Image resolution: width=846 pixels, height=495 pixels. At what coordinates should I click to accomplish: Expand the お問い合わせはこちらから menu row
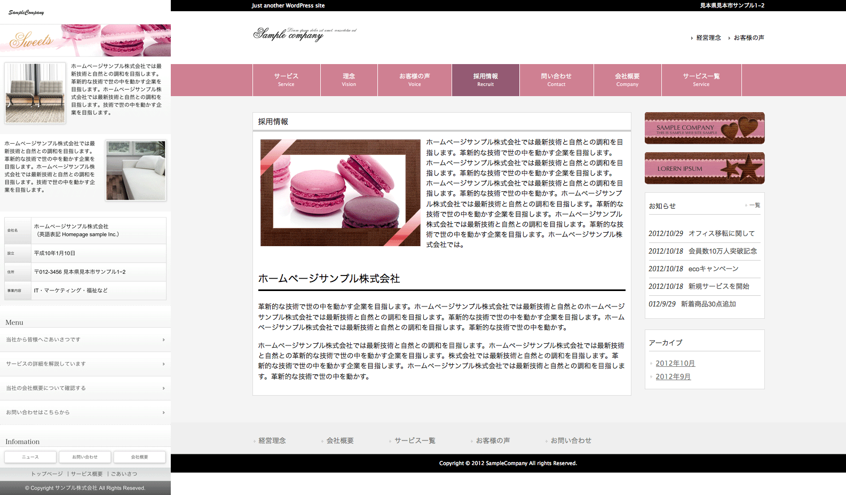coord(85,413)
